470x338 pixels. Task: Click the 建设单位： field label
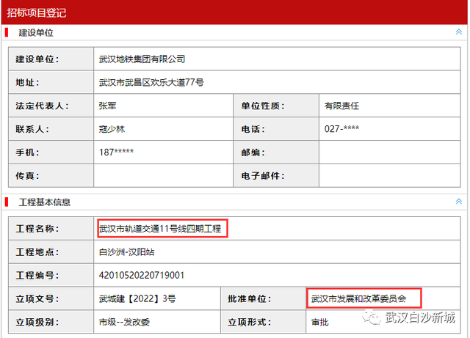pos(37,59)
